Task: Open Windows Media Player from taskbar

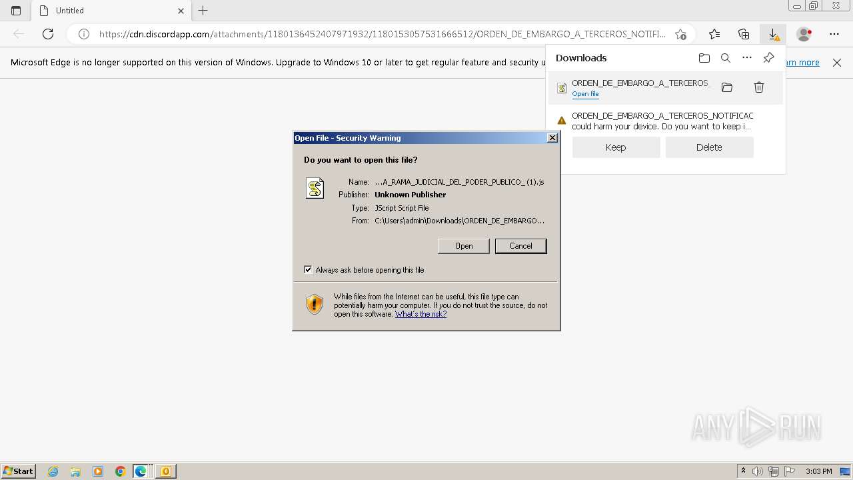Action: point(98,471)
